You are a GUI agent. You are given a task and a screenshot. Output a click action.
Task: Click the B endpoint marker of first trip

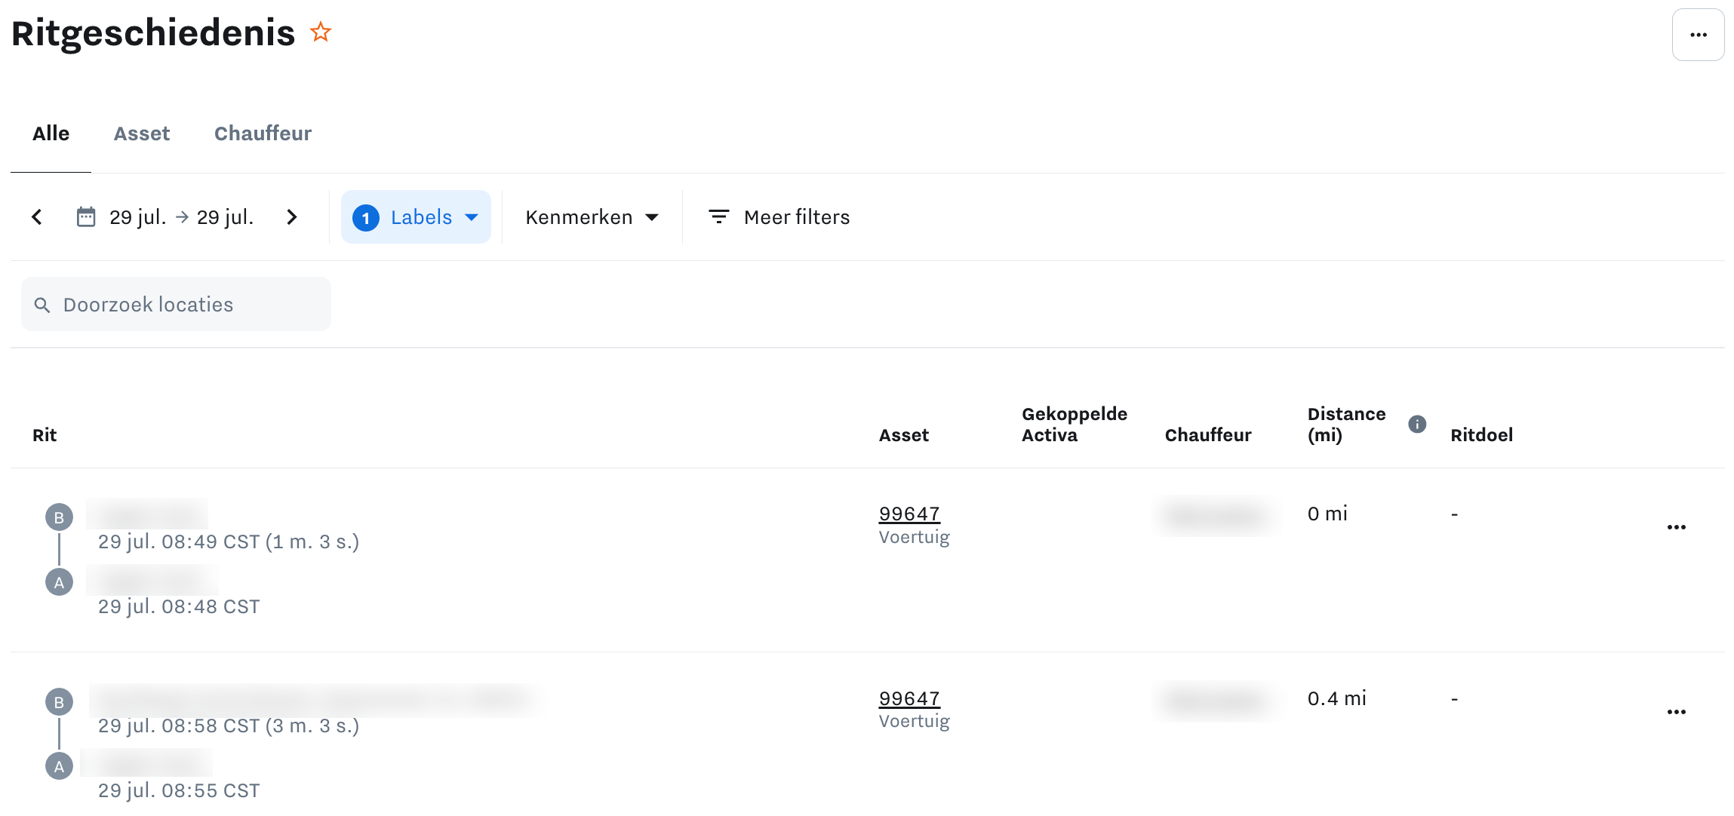click(59, 517)
